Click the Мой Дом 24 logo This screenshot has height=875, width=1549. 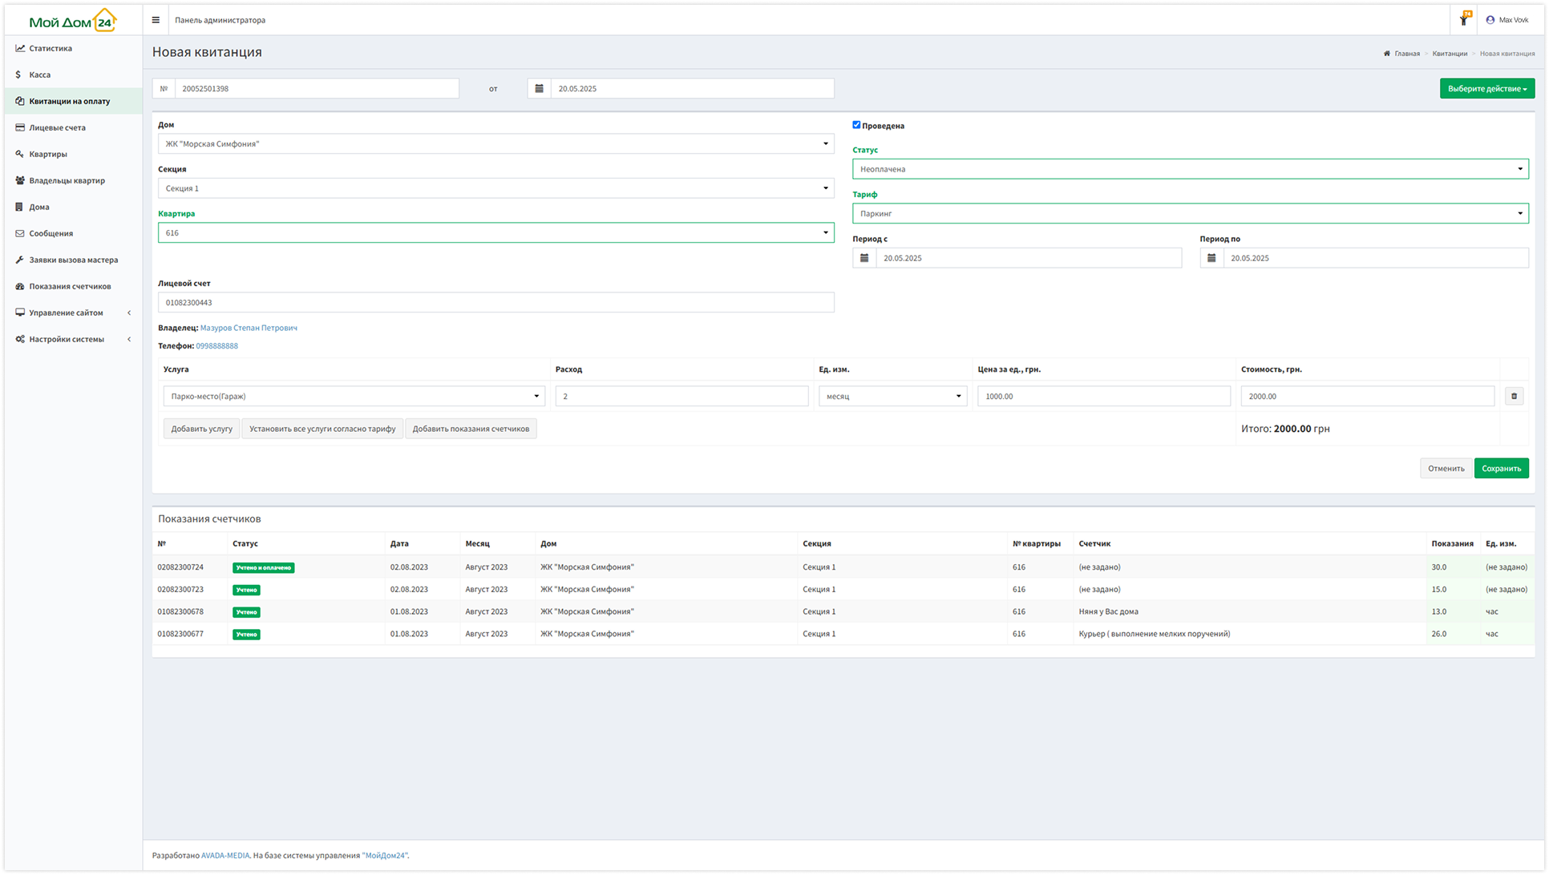pos(72,21)
